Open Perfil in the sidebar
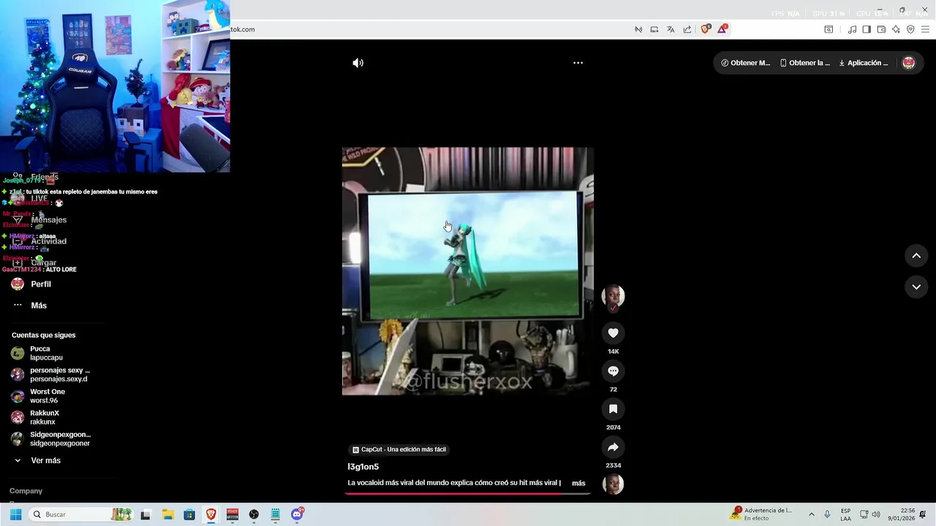 32,284
